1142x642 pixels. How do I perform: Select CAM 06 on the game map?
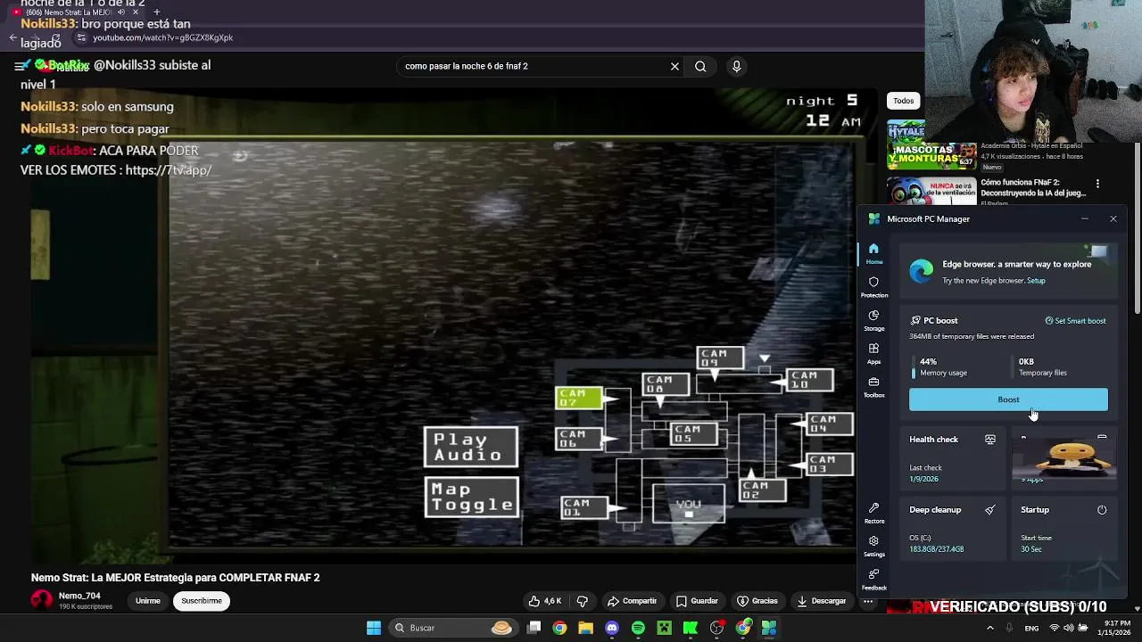tap(579, 439)
